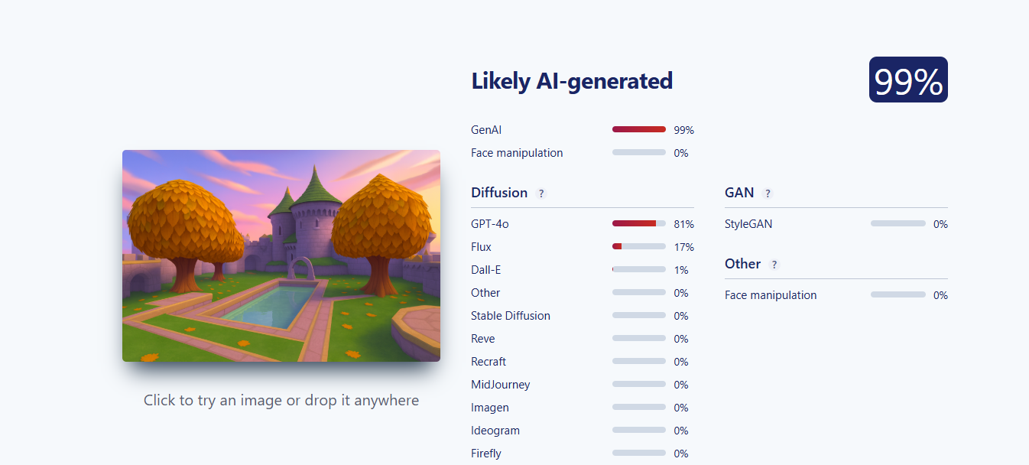Click the Imagen 0% value
1029x465 pixels.
[681, 408]
